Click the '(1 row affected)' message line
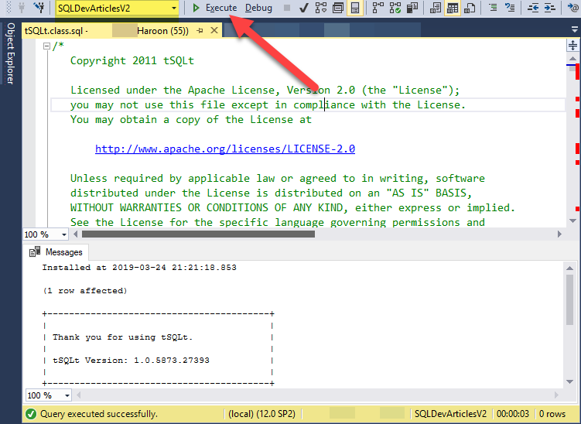 (85, 291)
